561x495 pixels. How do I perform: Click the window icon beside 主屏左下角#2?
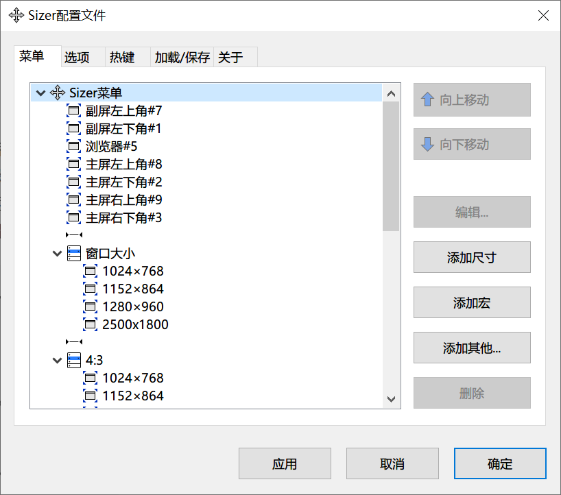[73, 182]
